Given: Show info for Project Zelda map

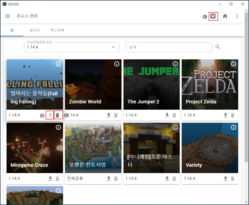Looking at the screenshot, I should [x=234, y=64].
